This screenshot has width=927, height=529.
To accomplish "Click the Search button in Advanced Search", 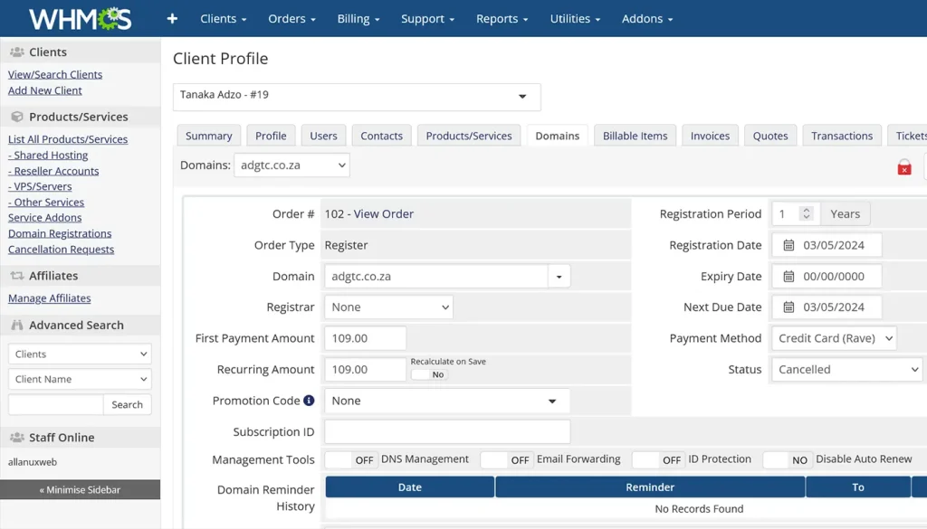I will pyautogui.click(x=127, y=404).
